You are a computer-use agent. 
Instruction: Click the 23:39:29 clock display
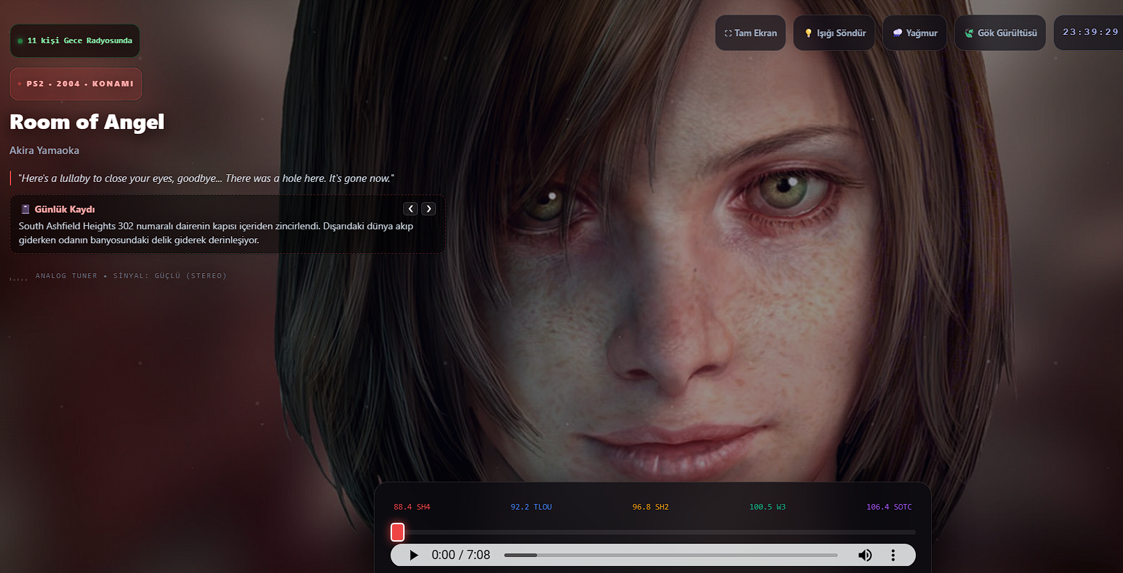point(1090,32)
